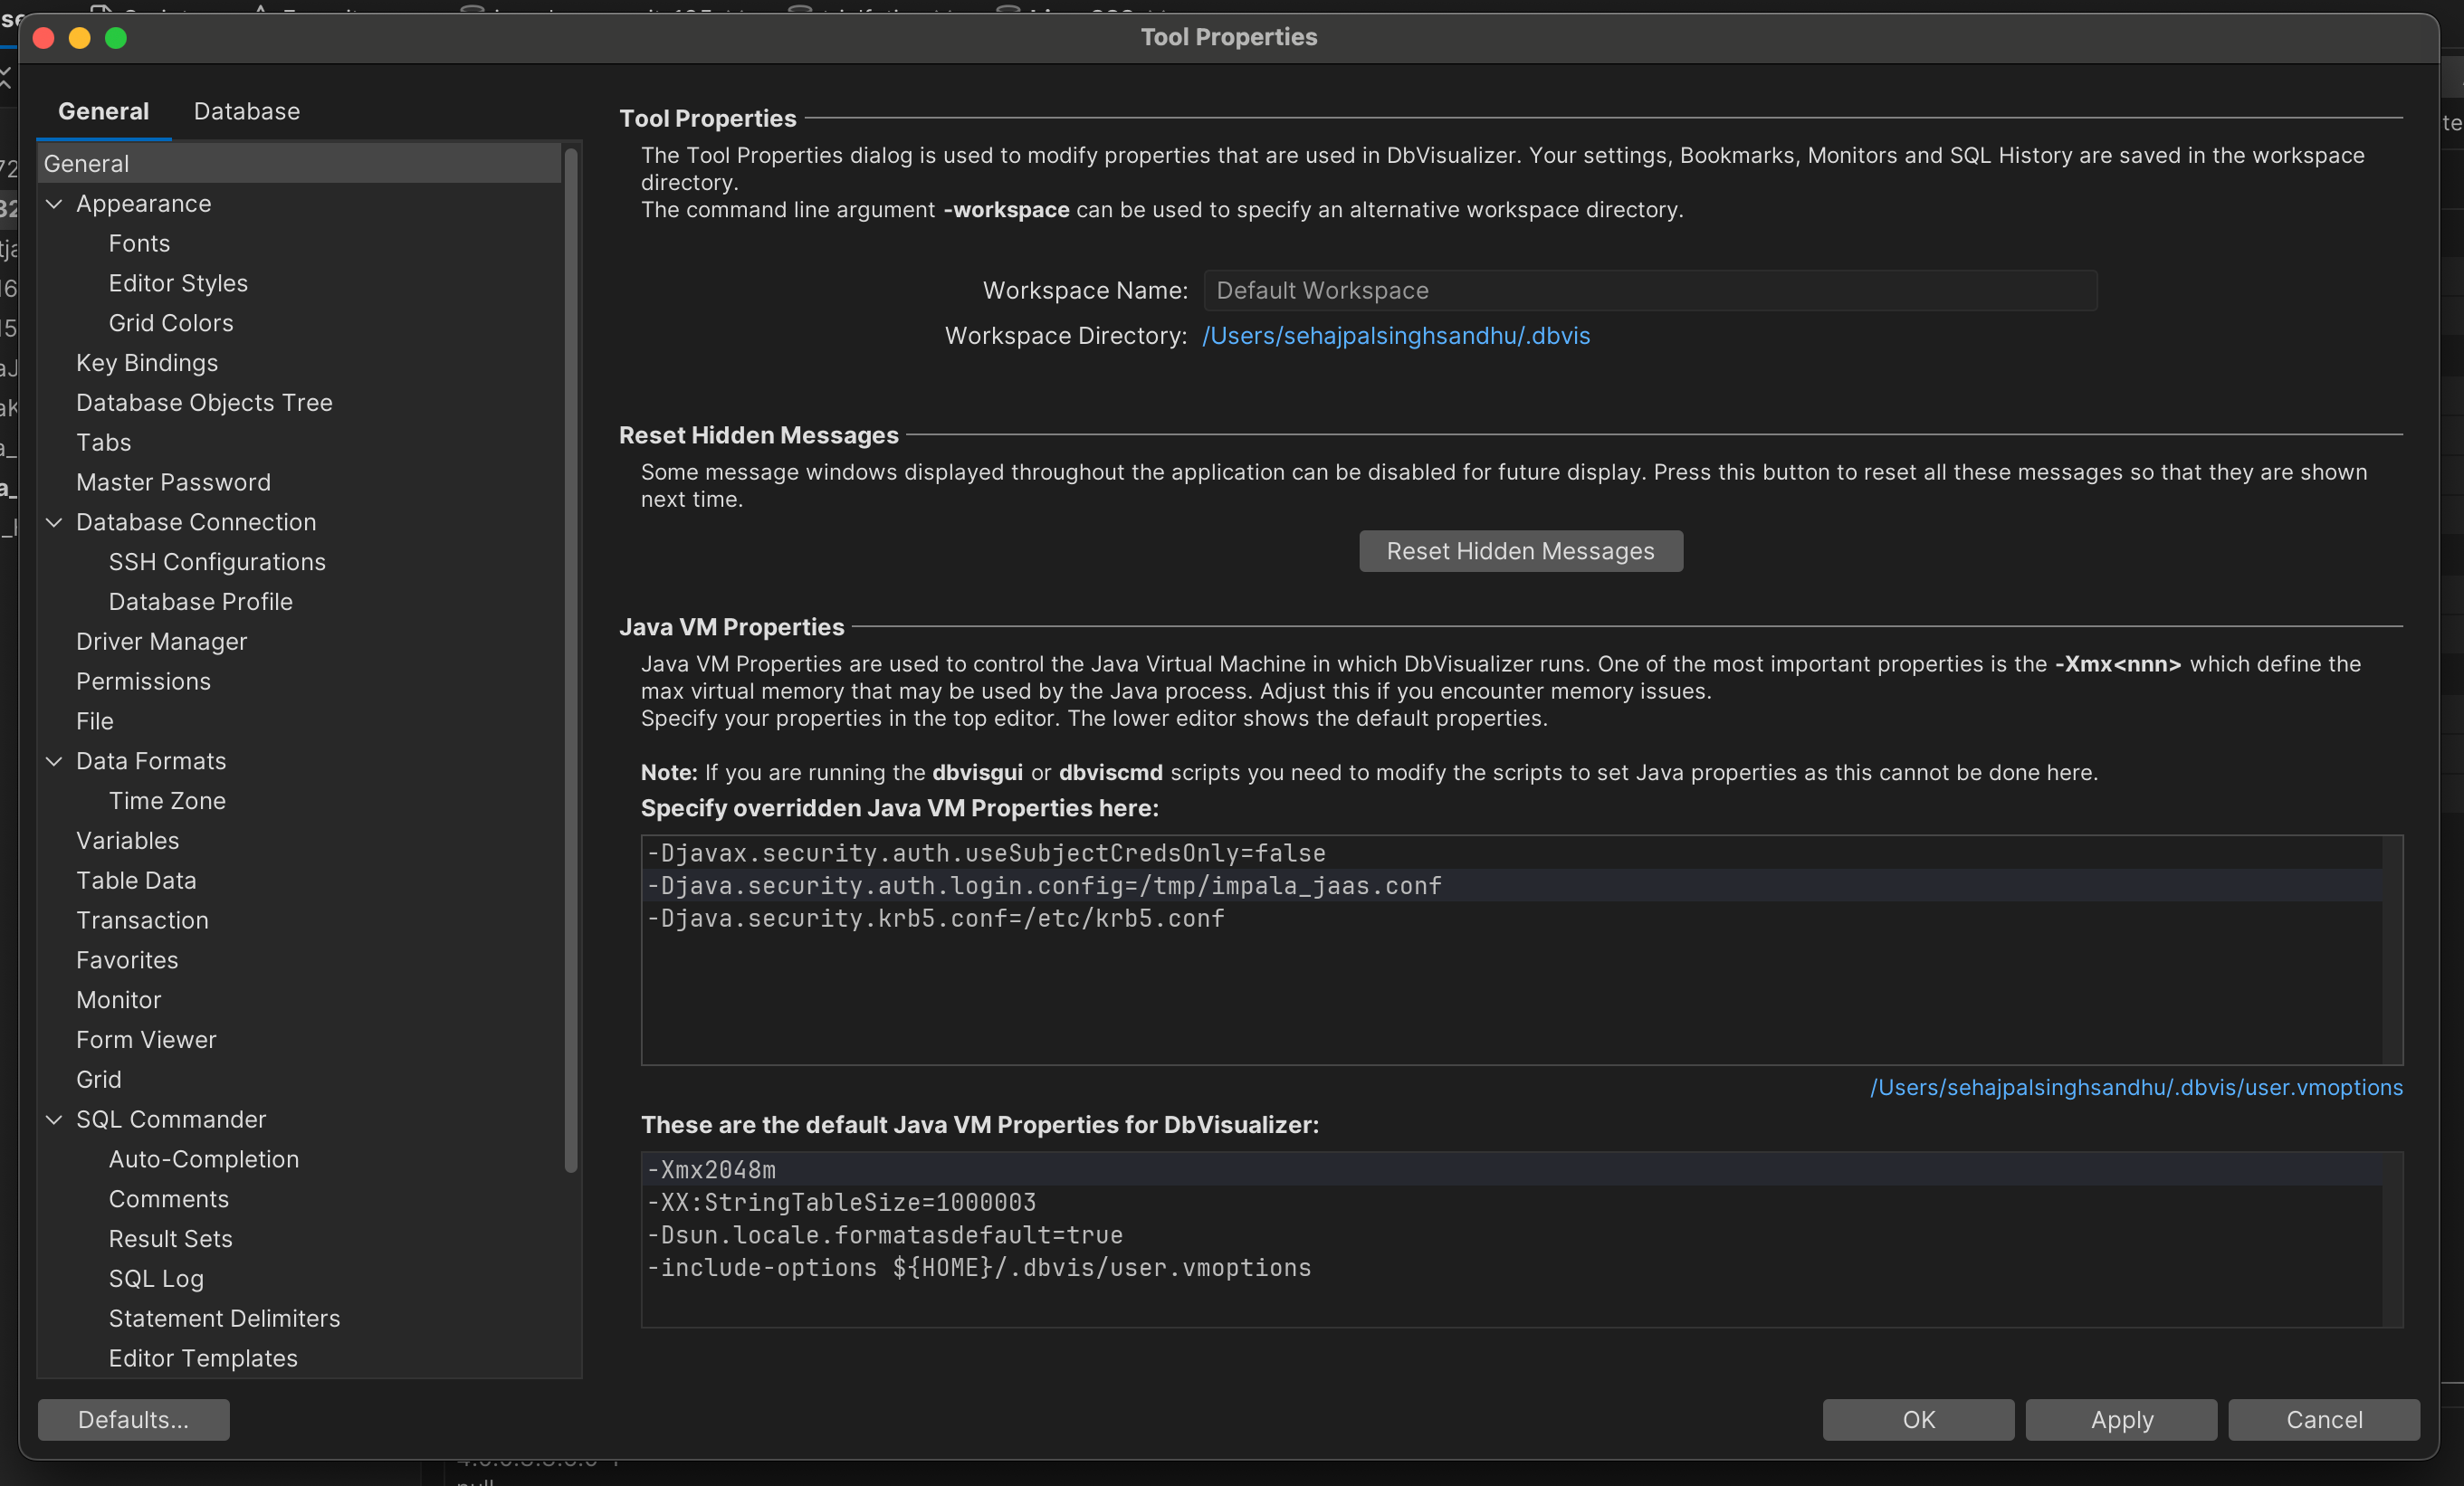Select Transaction in the settings tree
Image resolution: width=2464 pixels, height=1486 pixels.
[x=142, y=920]
